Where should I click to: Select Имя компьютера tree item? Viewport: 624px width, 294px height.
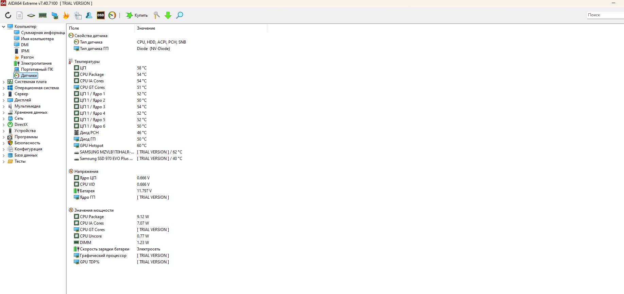(x=37, y=39)
